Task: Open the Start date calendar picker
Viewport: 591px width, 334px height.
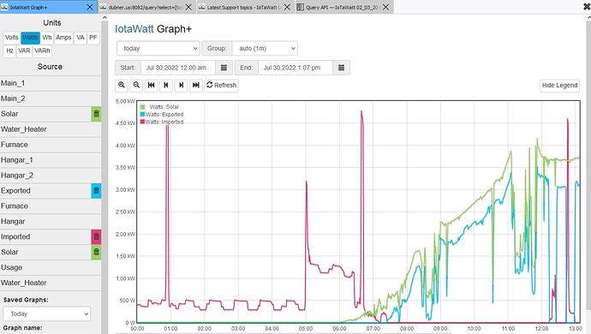Action: tap(224, 68)
